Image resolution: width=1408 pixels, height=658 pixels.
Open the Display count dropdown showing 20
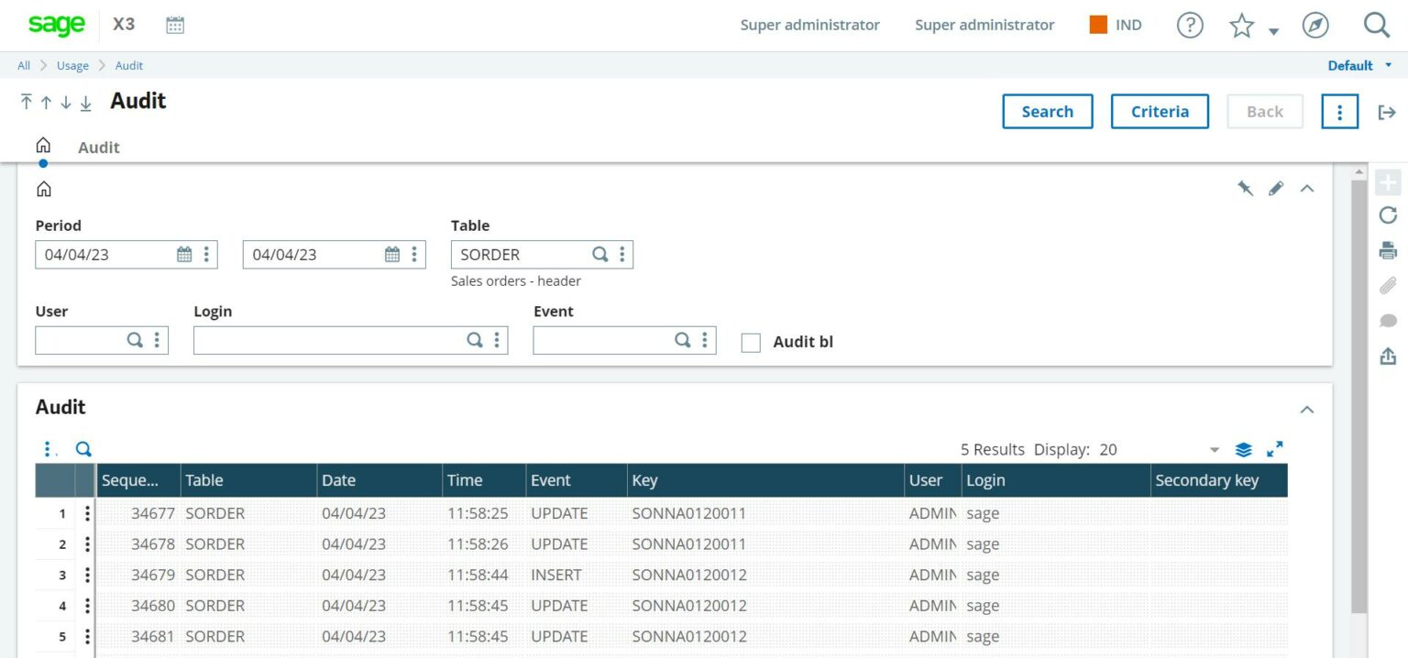(x=1215, y=450)
